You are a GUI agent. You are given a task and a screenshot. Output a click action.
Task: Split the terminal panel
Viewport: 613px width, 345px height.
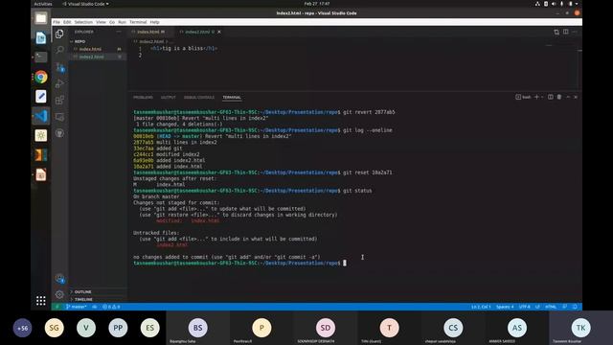coord(551,97)
